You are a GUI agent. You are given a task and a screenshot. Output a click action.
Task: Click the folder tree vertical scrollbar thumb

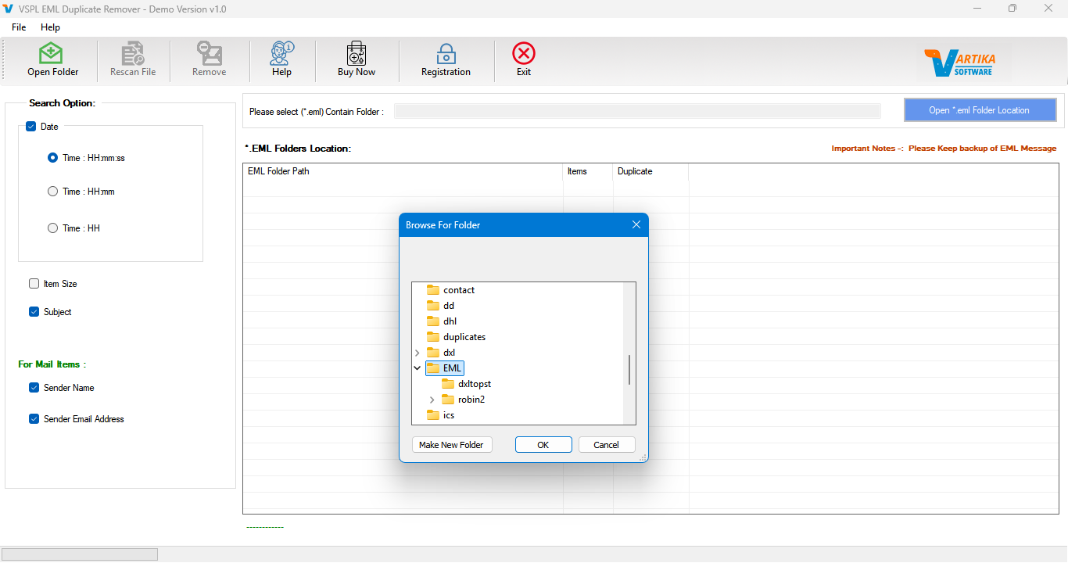629,369
